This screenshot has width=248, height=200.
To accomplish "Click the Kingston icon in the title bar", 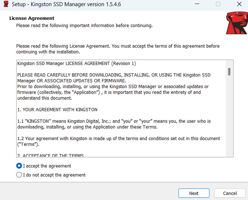I will click(x=6, y=5).
